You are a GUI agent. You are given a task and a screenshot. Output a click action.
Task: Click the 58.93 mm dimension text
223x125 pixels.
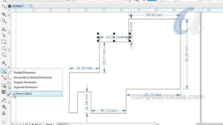(154, 15)
